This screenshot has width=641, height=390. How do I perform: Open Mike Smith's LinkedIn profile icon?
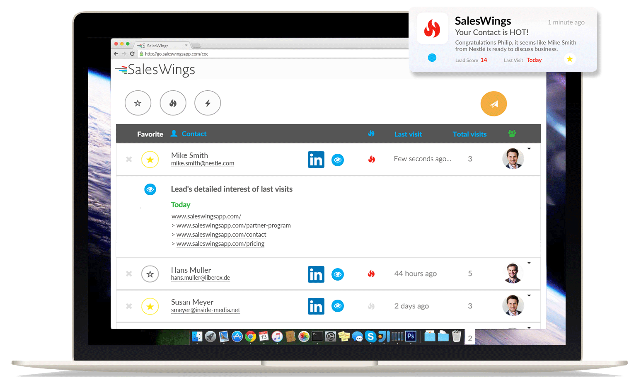pyautogui.click(x=316, y=160)
